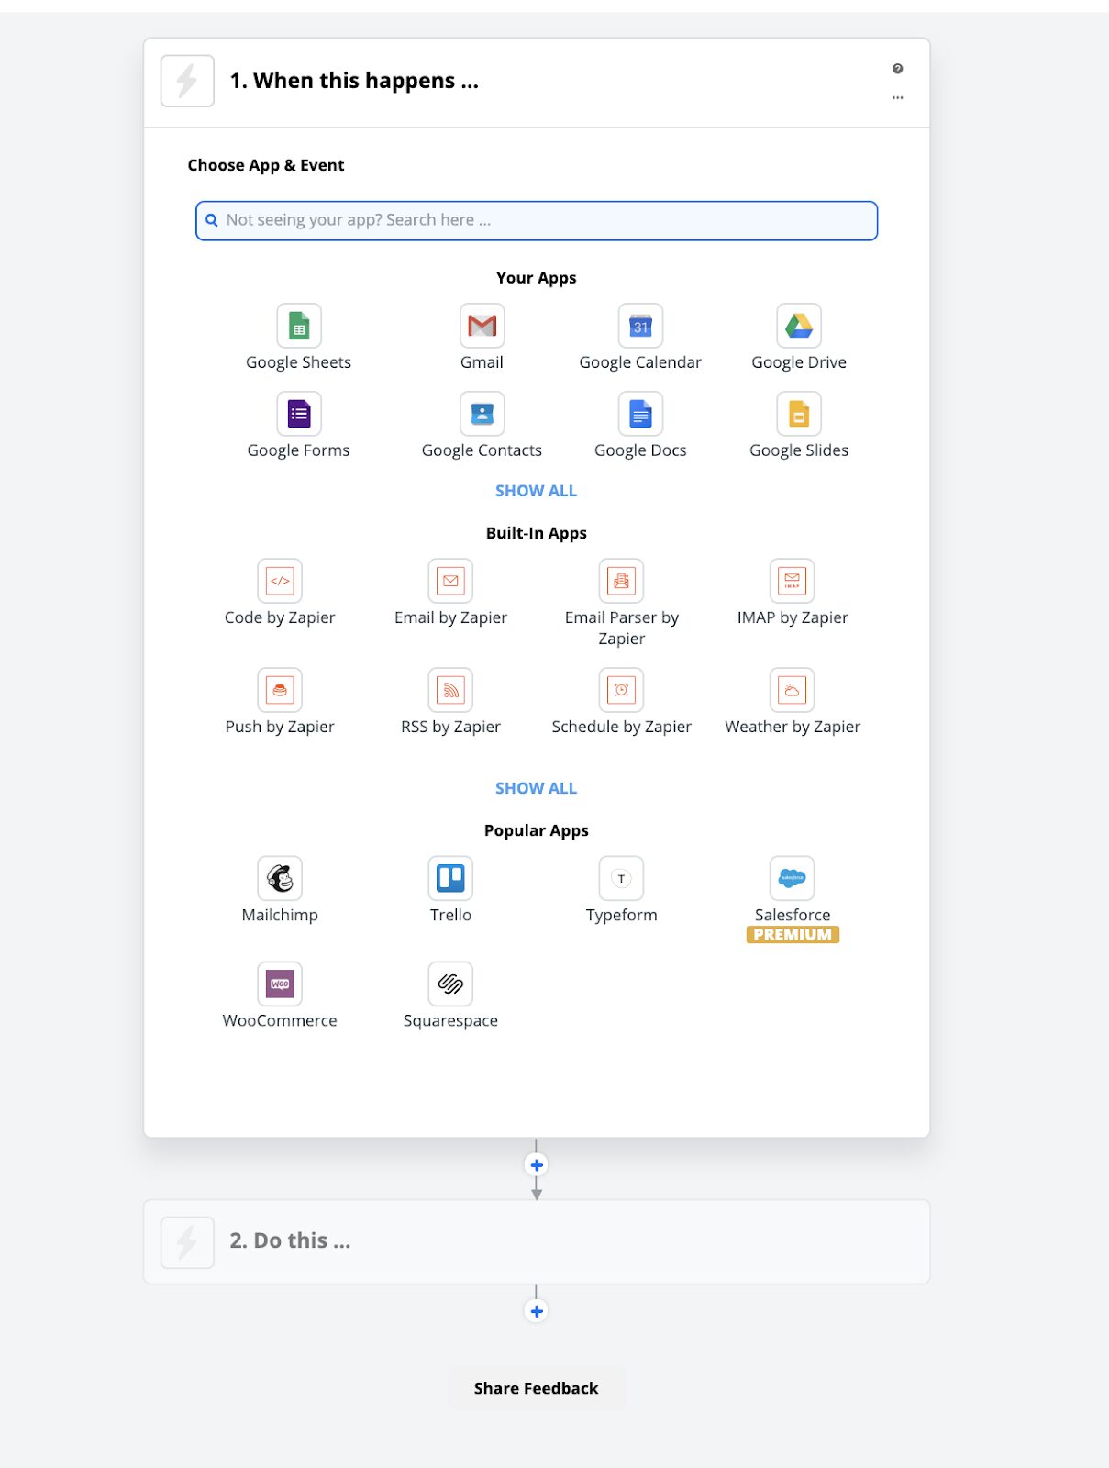
Task: Click the search magnifier icon
Action: tap(212, 220)
